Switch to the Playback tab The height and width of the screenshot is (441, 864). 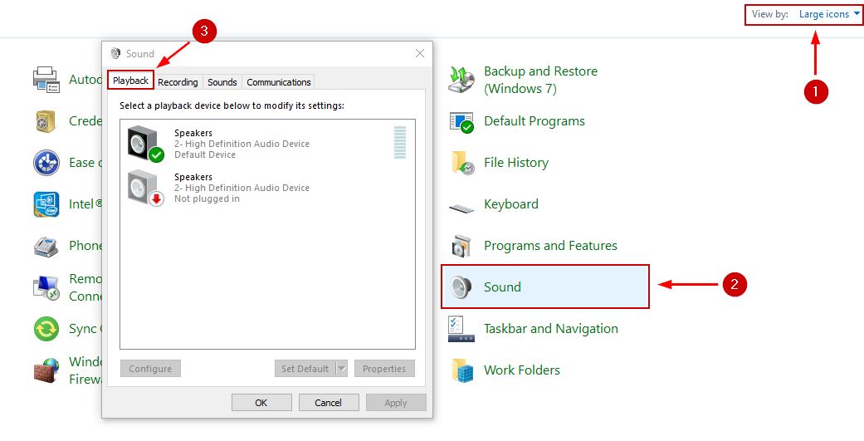click(x=130, y=81)
